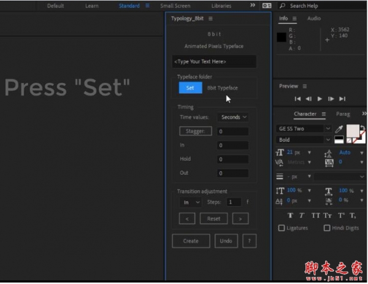Viewport: 368px width, 284px height.
Task: Open the Transition adjustment In dropdown
Action: pos(191,202)
